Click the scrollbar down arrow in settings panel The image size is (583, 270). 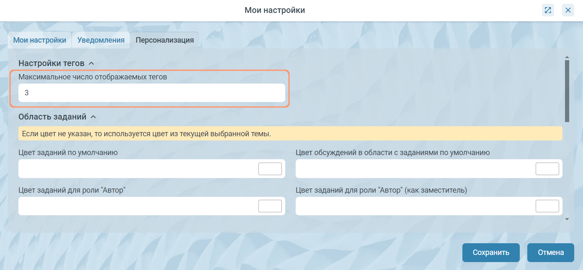pyautogui.click(x=567, y=219)
